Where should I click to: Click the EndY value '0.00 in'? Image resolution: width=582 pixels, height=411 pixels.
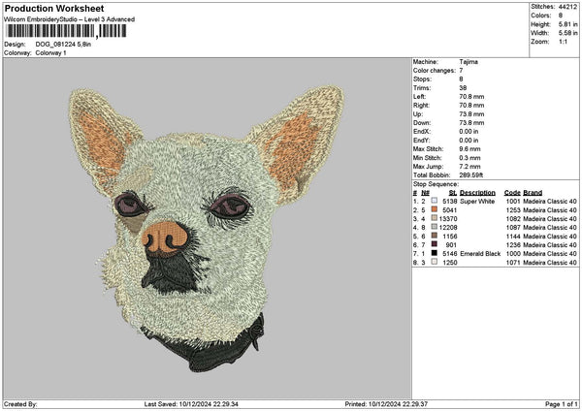tap(469, 141)
